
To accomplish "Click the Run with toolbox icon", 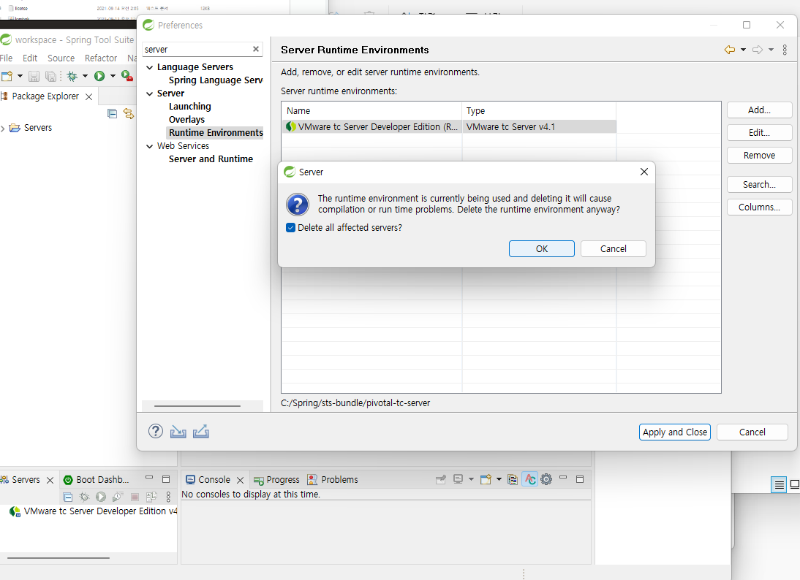I will pyautogui.click(x=127, y=77).
